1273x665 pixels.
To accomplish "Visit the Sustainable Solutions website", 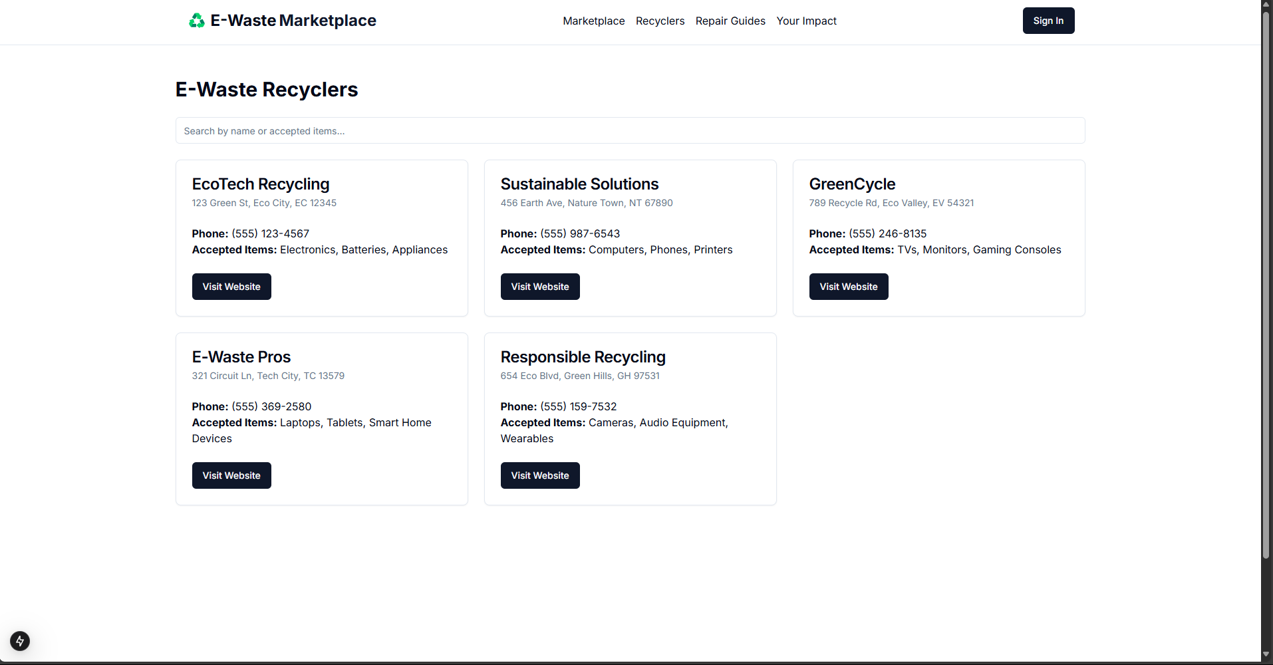I will (x=539, y=286).
